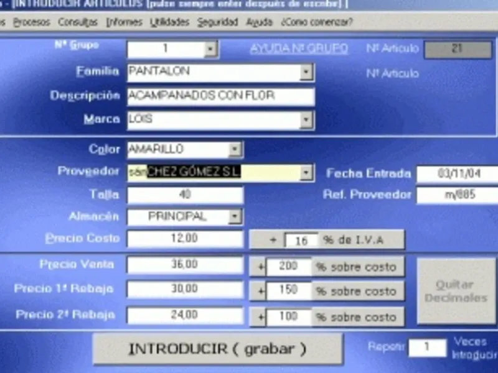Open the Seguridad menu

(x=217, y=22)
